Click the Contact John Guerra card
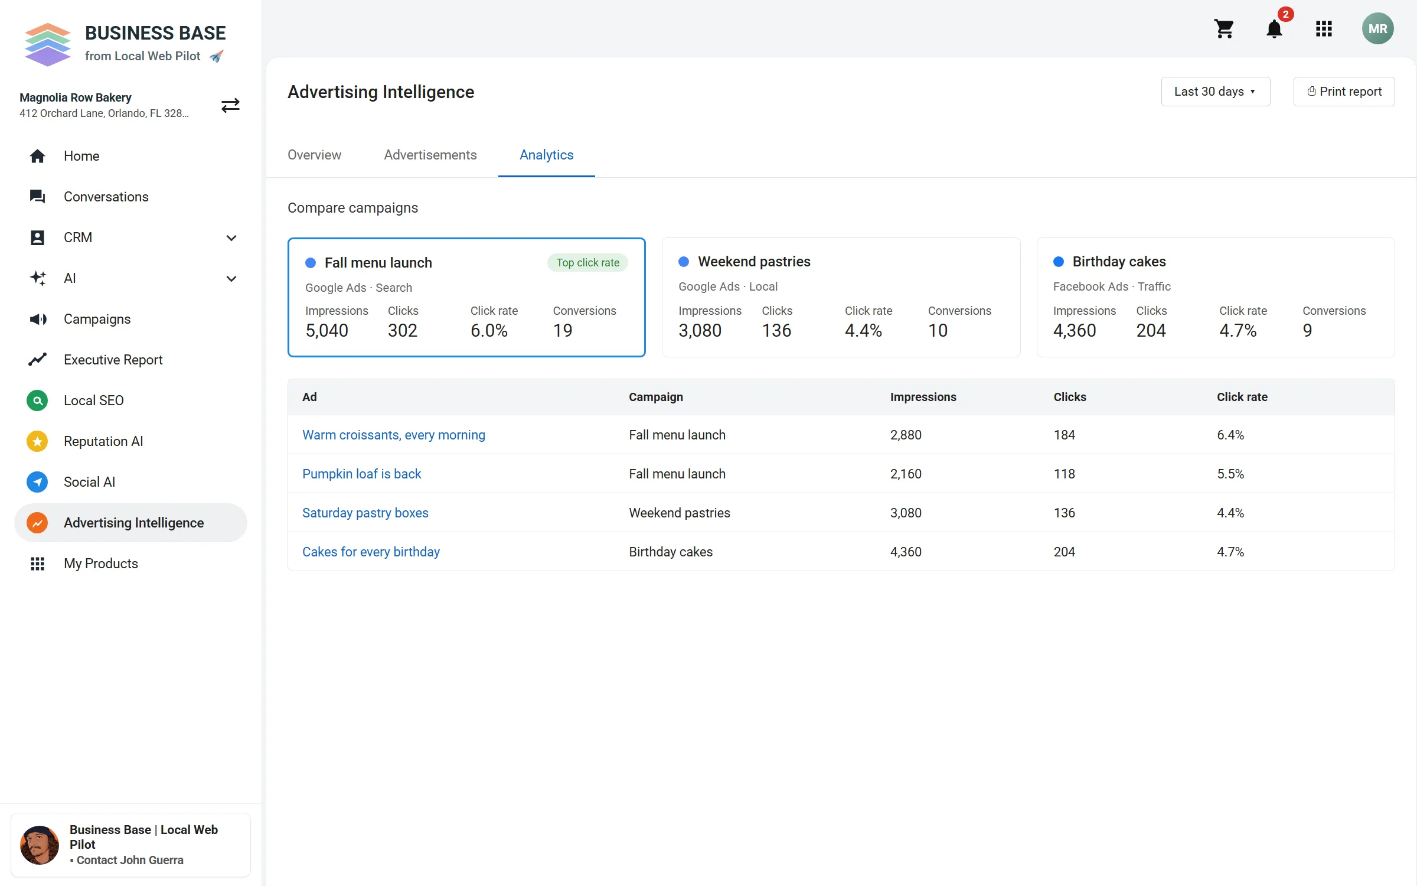This screenshot has height=886, width=1417. coord(130,845)
